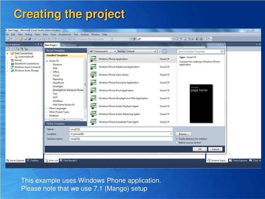Select Windows Phone Databound Application icon
The image size is (265, 199).
coord(93,67)
